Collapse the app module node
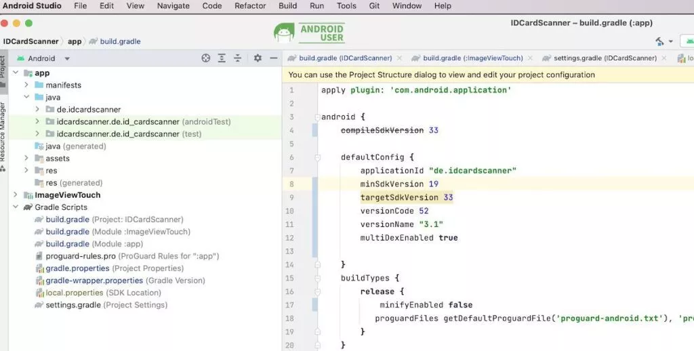Image resolution: width=694 pixels, height=351 pixels. tap(16, 73)
